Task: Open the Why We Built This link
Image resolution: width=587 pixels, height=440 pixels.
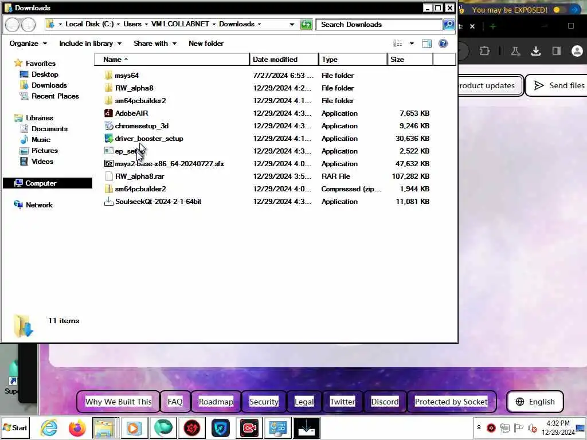Action: tap(118, 402)
